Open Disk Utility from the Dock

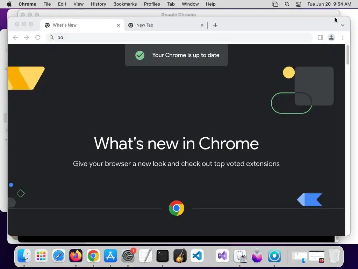coord(240,256)
